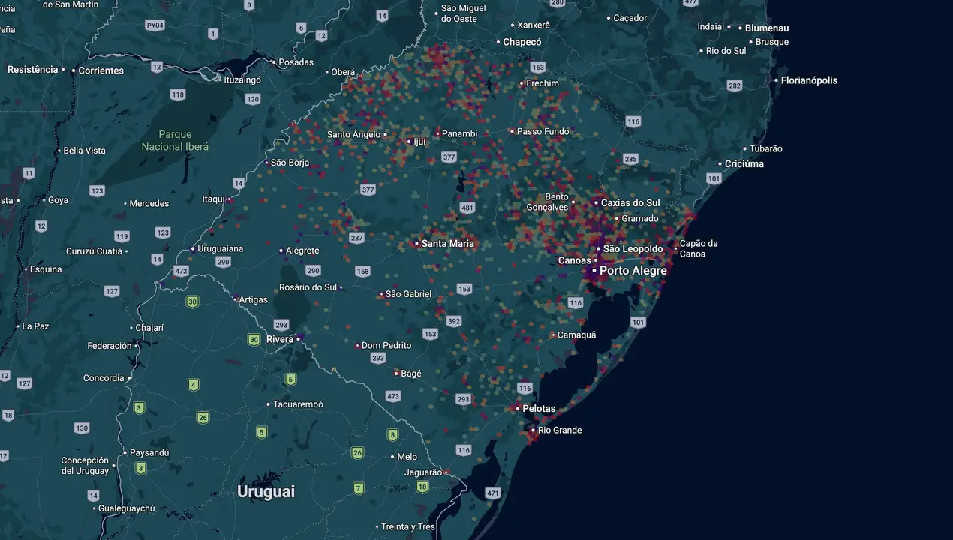Select the route 11 road shield
The image size is (953, 540).
[29, 173]
